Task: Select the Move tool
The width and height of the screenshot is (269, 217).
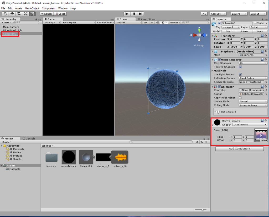Action: 12,14
